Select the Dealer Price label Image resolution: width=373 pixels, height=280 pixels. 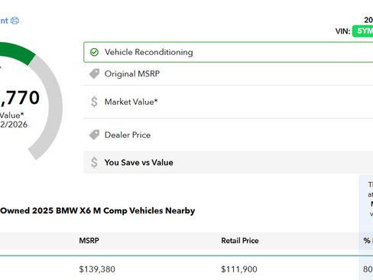point(128,135)
